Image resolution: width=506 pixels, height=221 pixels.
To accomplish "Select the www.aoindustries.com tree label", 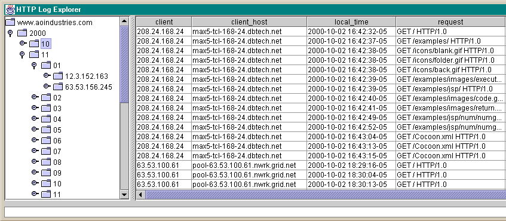I will pos(54,23).
